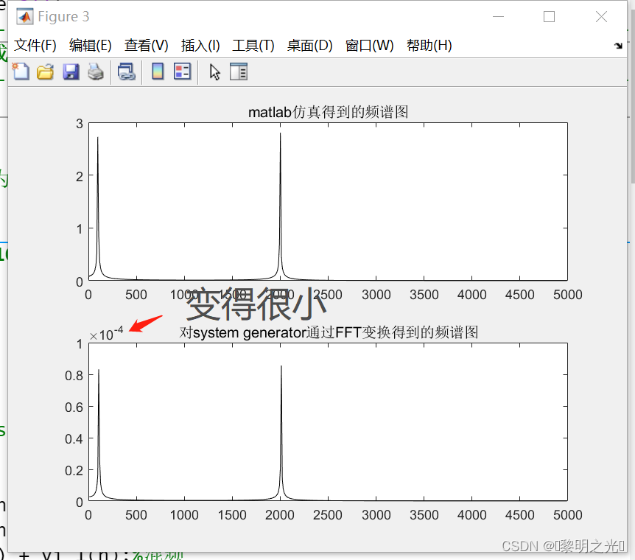Open the 编辑(E) menu
Image resolution: width=635 pixels, height=560 pixels.
[90, 45]
